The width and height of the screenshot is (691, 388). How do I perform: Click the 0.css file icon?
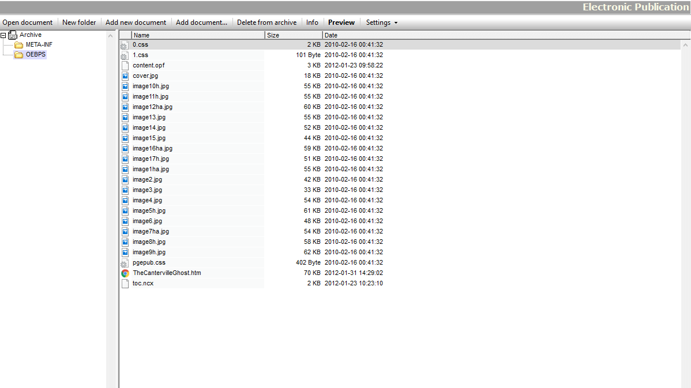point(125,45)
